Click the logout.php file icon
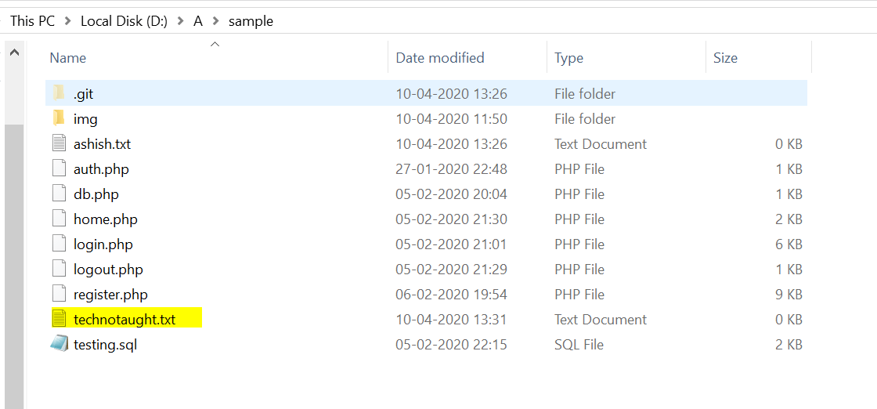Viewport: 877px width, 409px height. tap(60, 270)
